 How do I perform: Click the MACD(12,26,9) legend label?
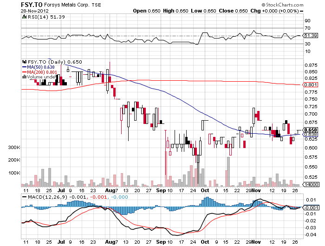[x=48, y=197]
